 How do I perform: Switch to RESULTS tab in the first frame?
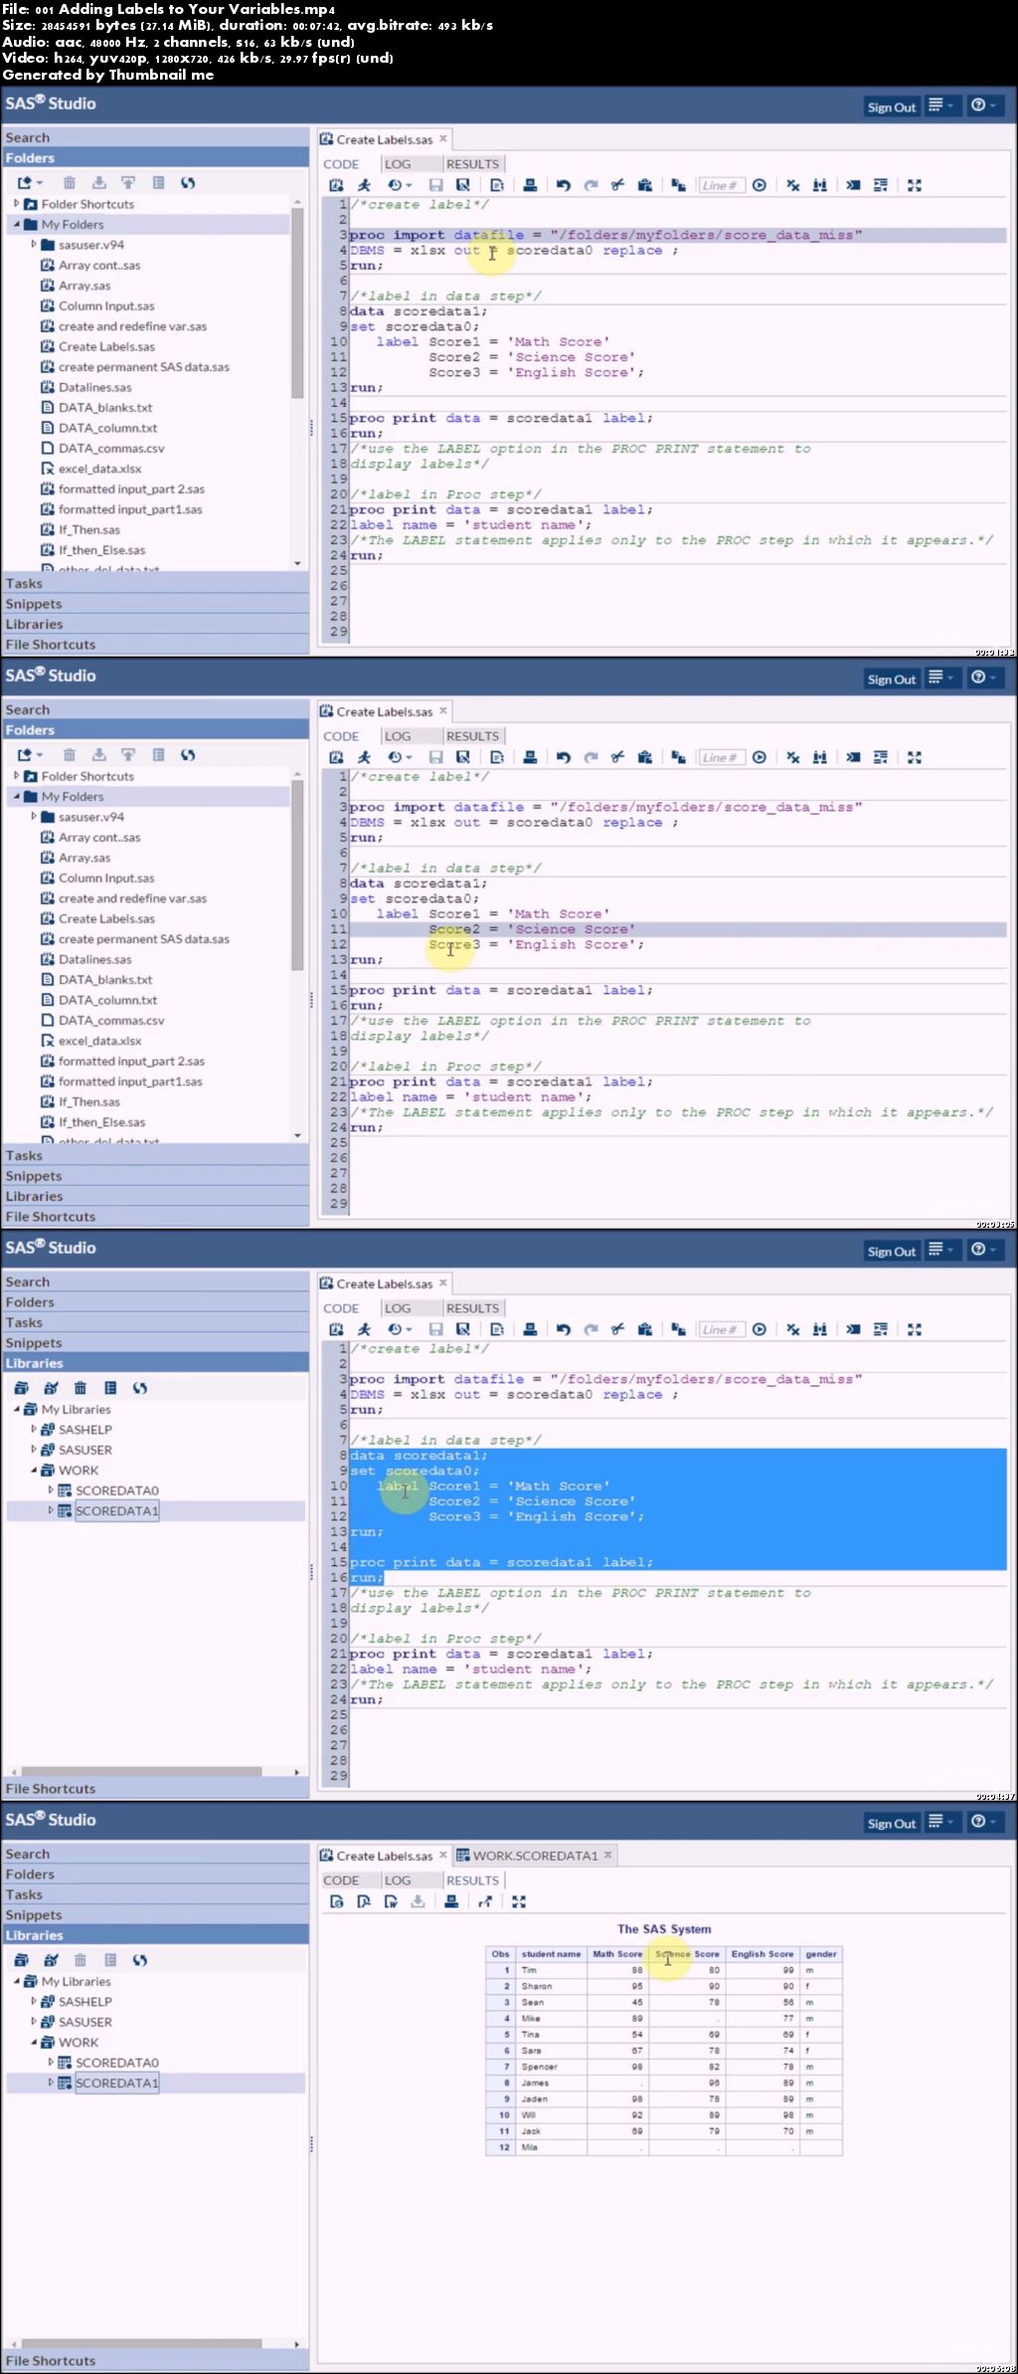(472, 164)
